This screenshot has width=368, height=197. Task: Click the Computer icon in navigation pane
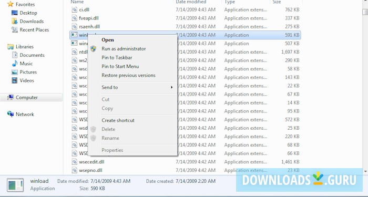11,97
